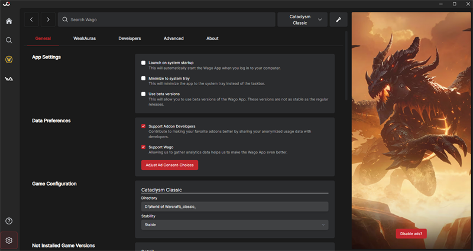Check Minimize to system tray
Viewport: 473px width, 251px height.
pos(143,78)
